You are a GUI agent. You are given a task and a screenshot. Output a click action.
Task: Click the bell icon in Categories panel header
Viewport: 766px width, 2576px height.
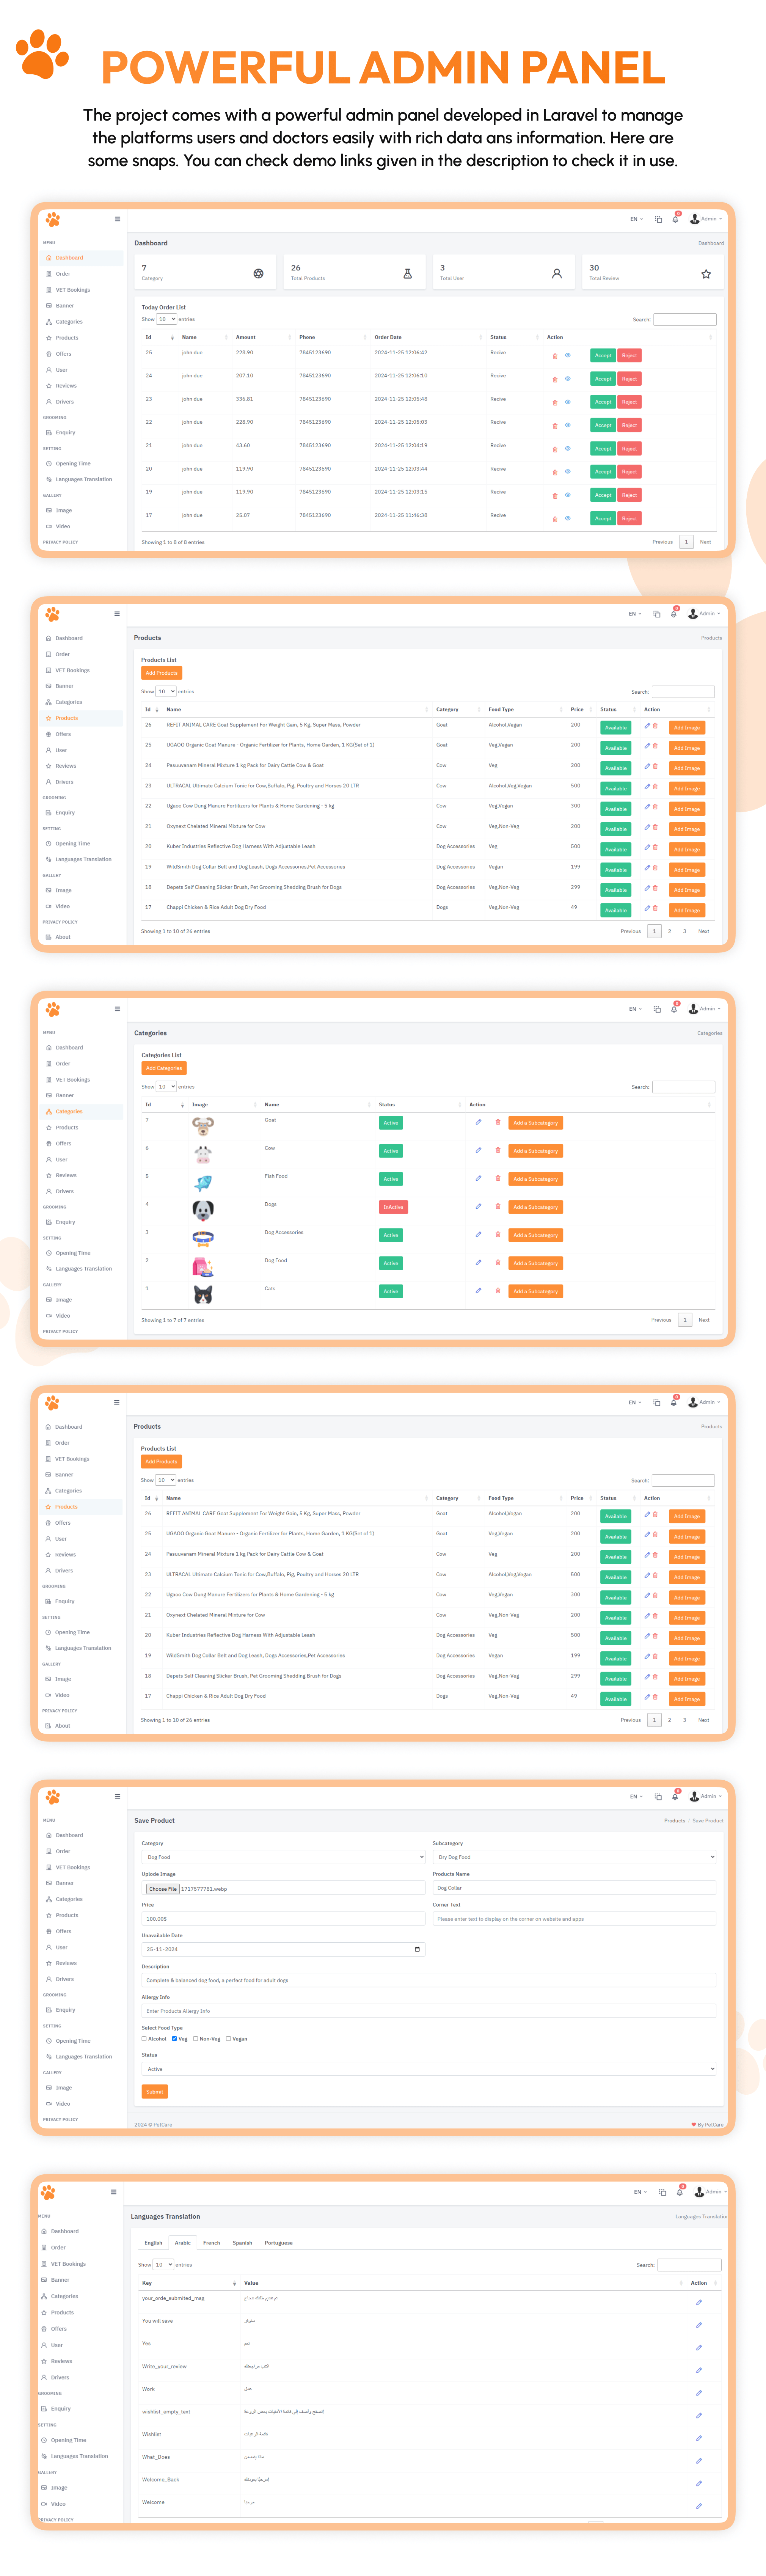pyautogui.click(x=674, y=1009)
